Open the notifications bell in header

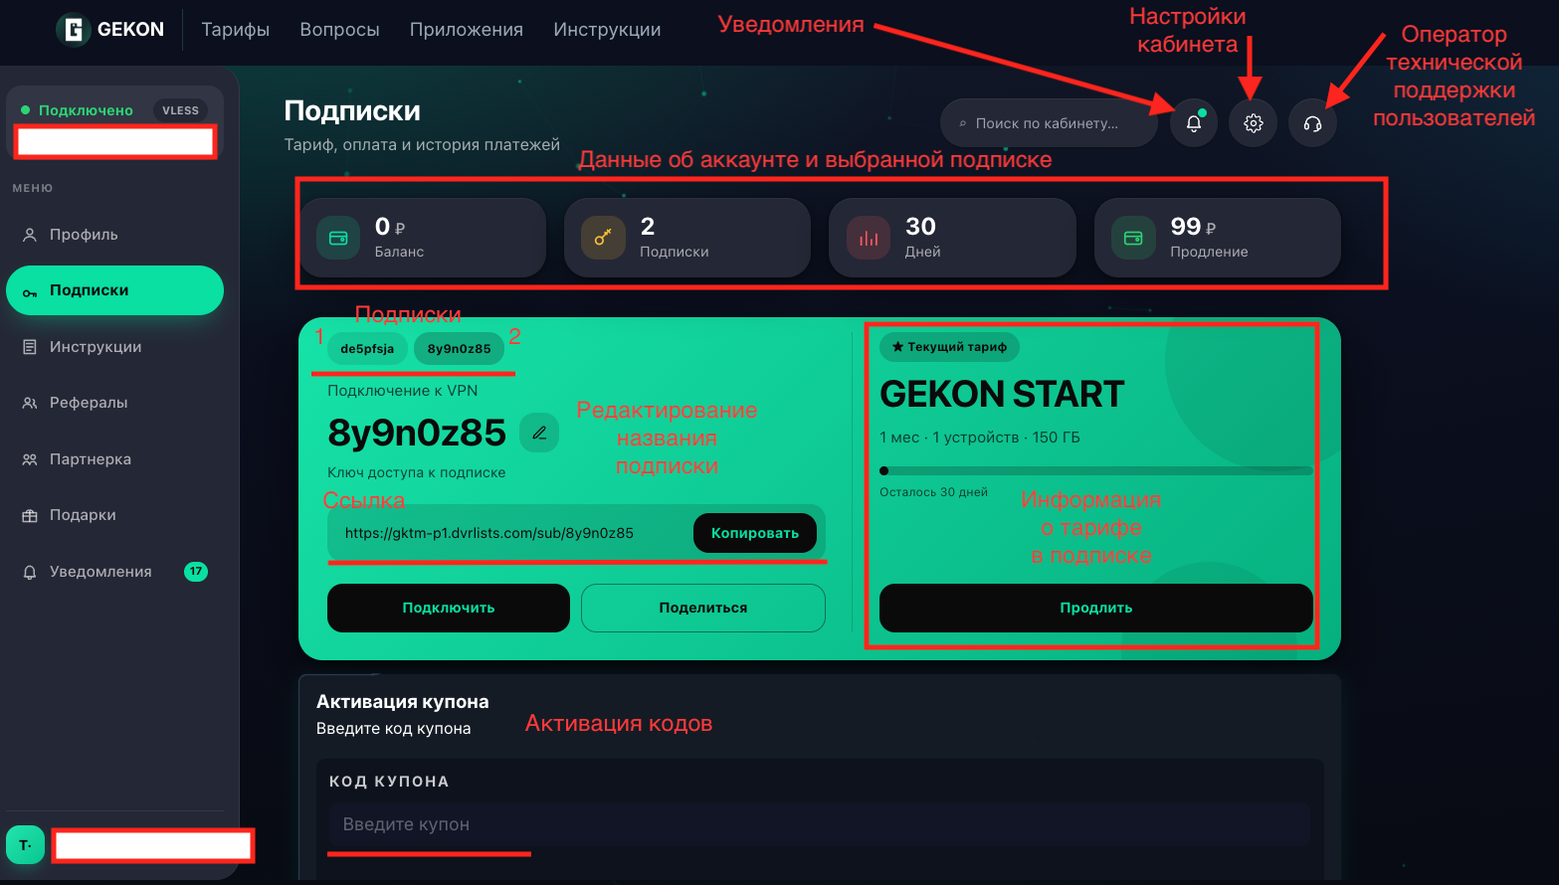(1194, 123)
